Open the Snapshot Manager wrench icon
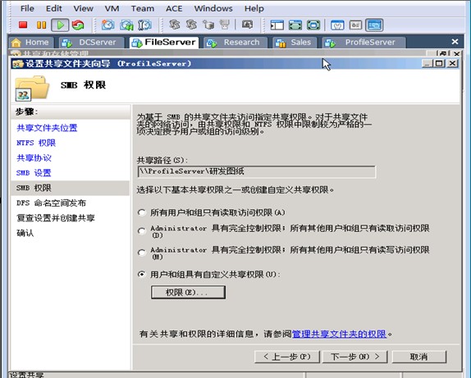 [144, 25]
